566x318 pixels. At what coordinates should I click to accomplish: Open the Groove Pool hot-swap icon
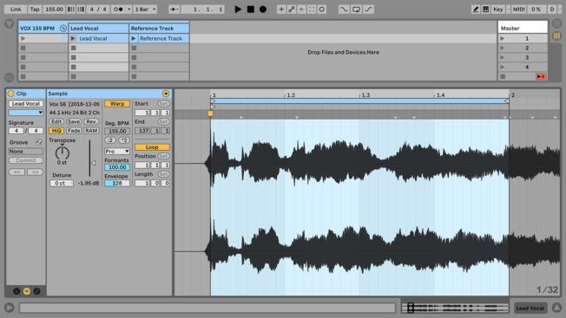(38, 143)
